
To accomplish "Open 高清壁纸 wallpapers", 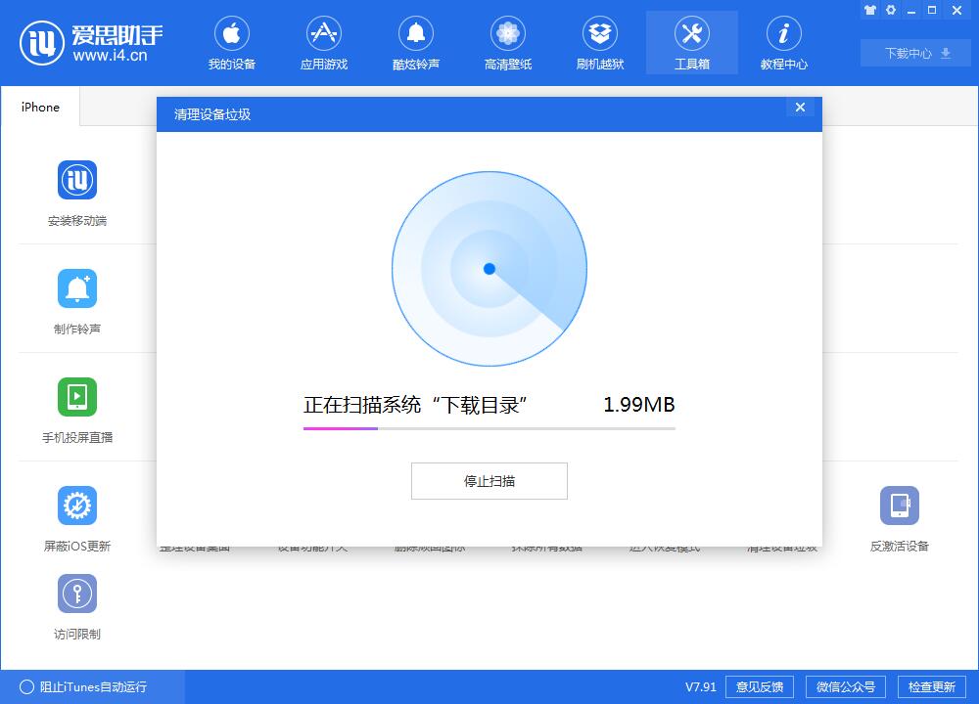I will pyautogui.click(x=507, y=42).
